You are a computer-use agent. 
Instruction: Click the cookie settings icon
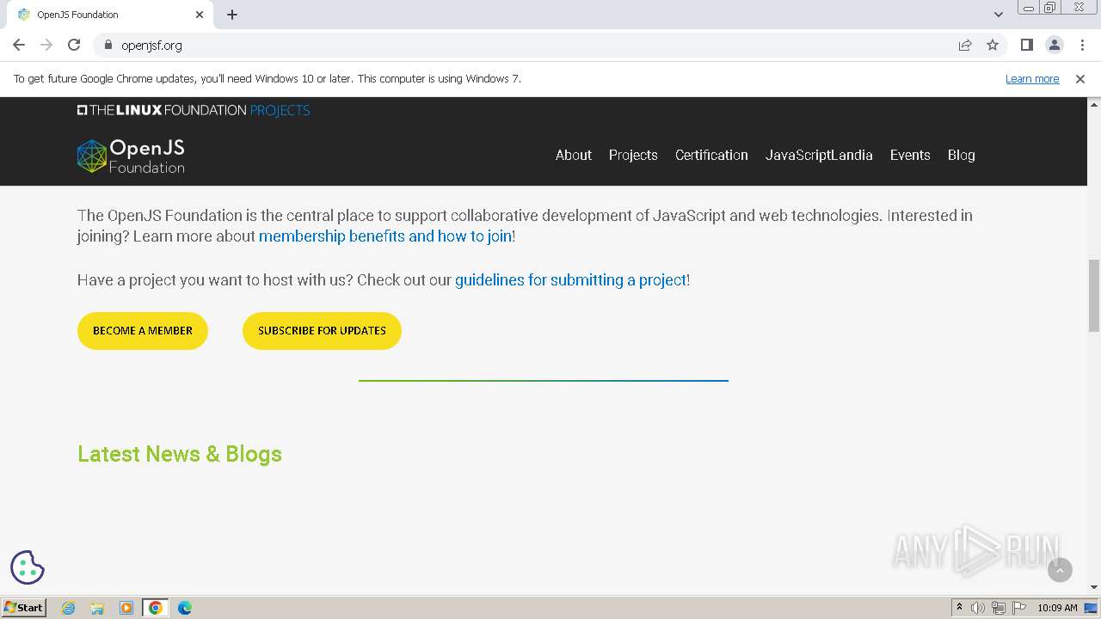(28, 567)
